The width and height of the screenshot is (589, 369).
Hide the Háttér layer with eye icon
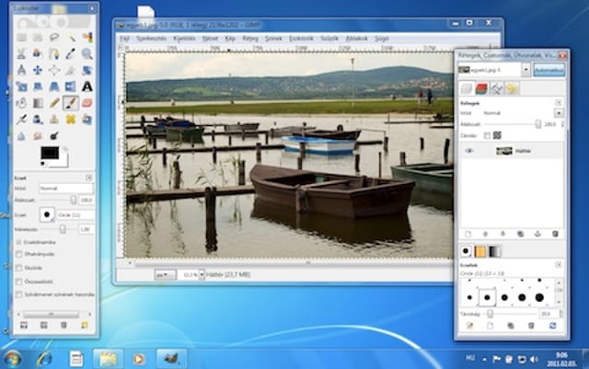(x=468, y=151)
